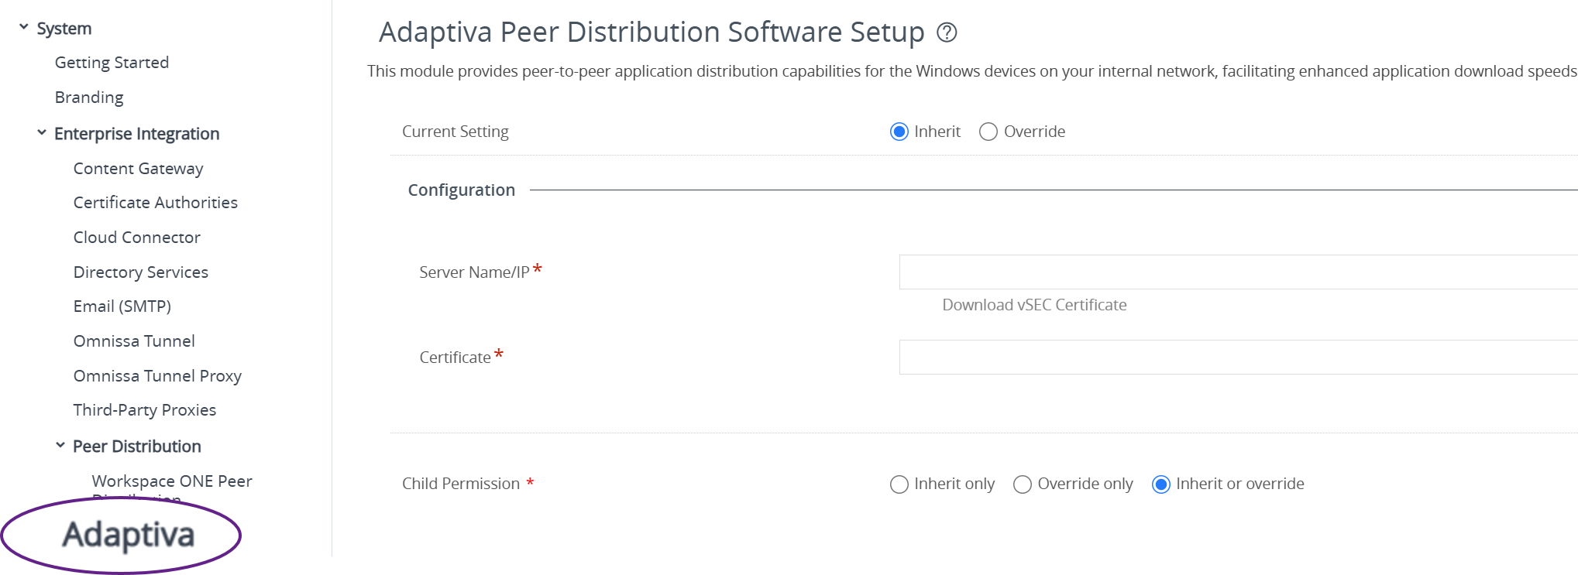The height and width of the screenshot is (575, 1578).
Task: Collapse the Enterprise Integration chevron
Action: pyautogui.click(x=42, y=133)
